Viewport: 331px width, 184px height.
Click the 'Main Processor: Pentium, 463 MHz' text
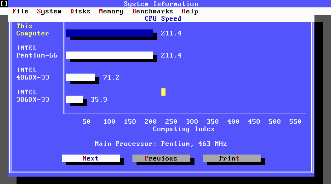tap(161, 144)
